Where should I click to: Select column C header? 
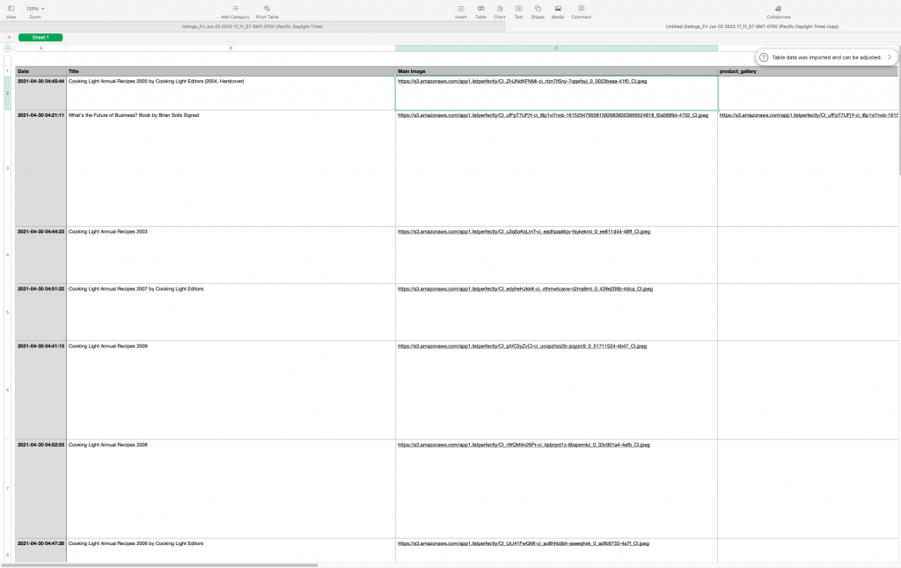[x=556, y=48]
